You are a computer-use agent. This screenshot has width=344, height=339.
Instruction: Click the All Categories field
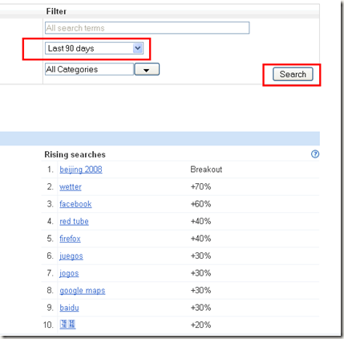pyautogui.click(x=89, y=69)
